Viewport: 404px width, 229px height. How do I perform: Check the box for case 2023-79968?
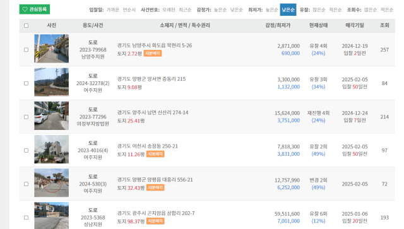(26, 50)
